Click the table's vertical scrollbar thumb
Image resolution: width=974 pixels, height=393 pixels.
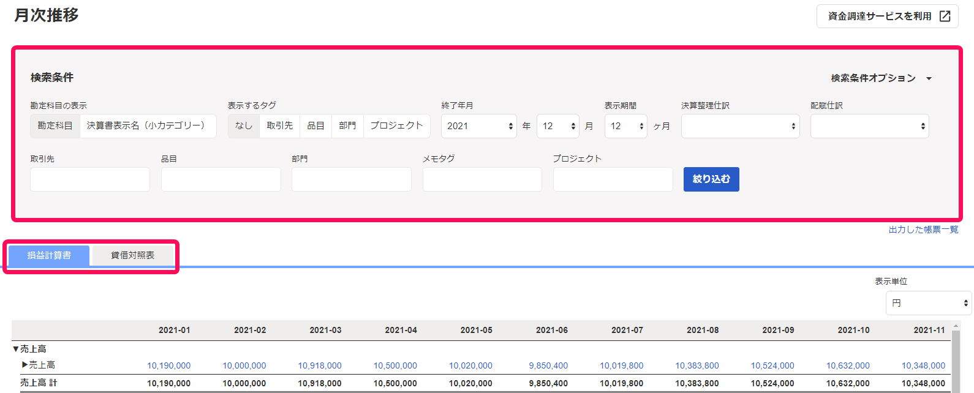[956, 361]
